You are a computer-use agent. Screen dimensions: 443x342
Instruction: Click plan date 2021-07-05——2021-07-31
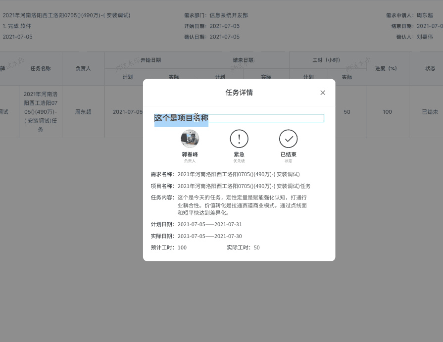click(210, 225)
